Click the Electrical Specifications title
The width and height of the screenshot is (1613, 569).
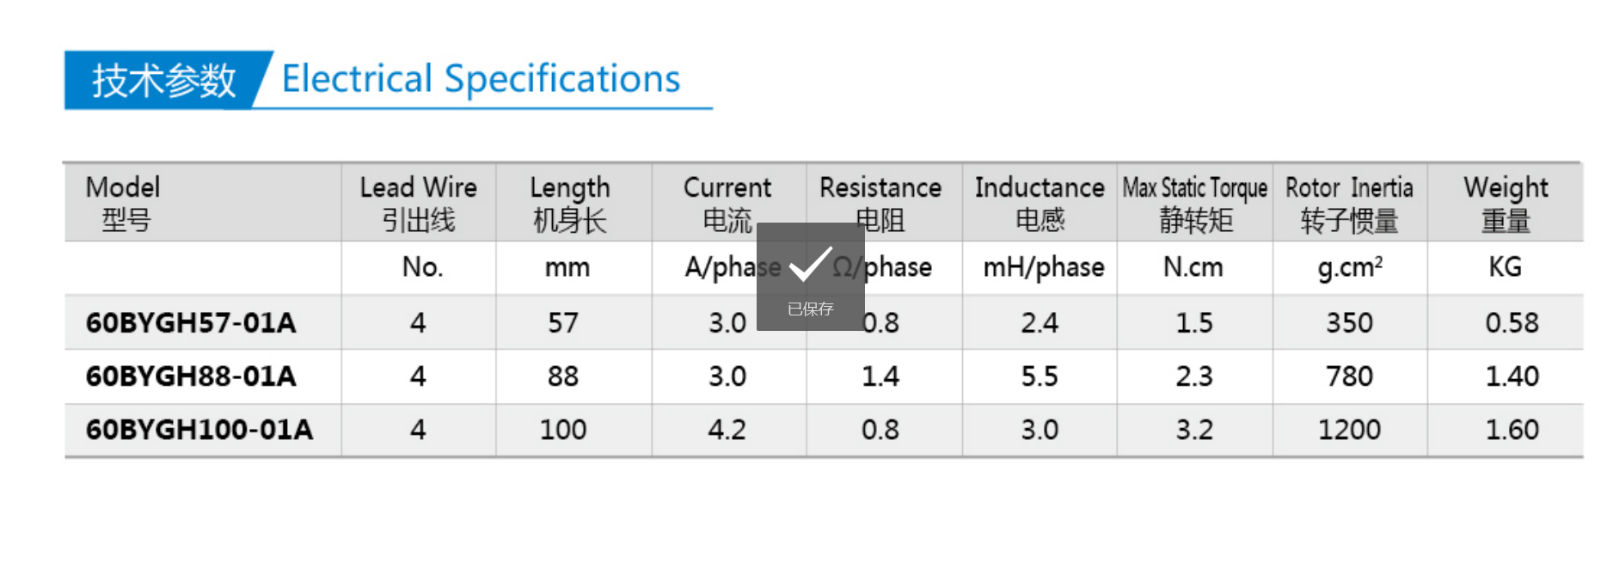(x=481, y=79)
